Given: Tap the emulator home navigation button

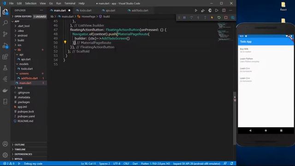Looking at the screenshot, I should (x=265, y=130).
